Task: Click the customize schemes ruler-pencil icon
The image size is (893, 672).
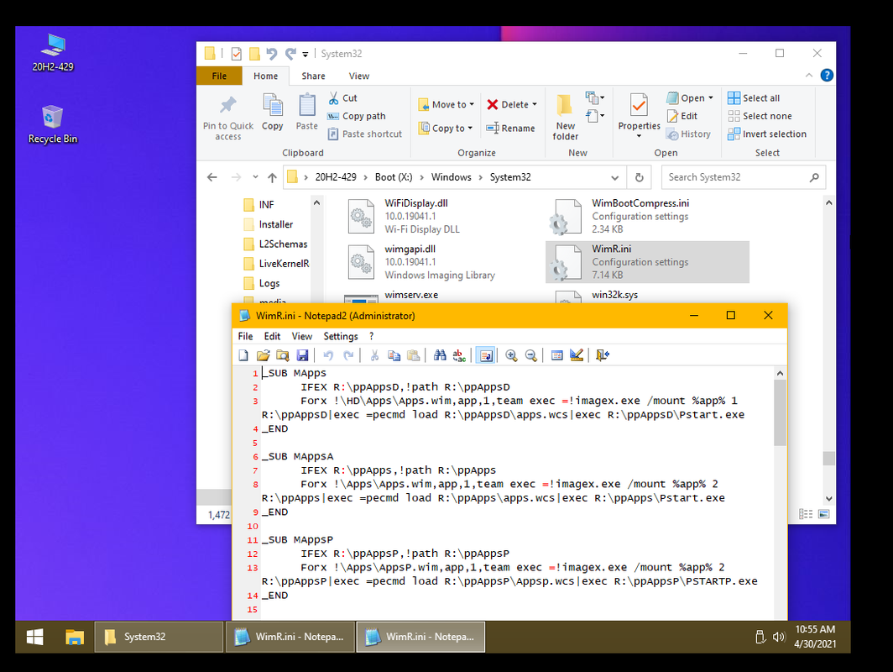Action: 577,355
